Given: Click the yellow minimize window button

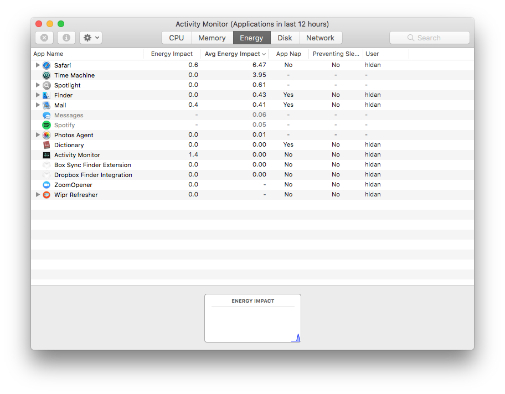Looking at the screenshot, I should point(50,24).
